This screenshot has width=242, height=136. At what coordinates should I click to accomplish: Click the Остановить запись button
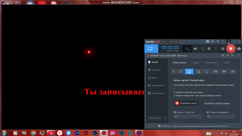tap(186, 103)
